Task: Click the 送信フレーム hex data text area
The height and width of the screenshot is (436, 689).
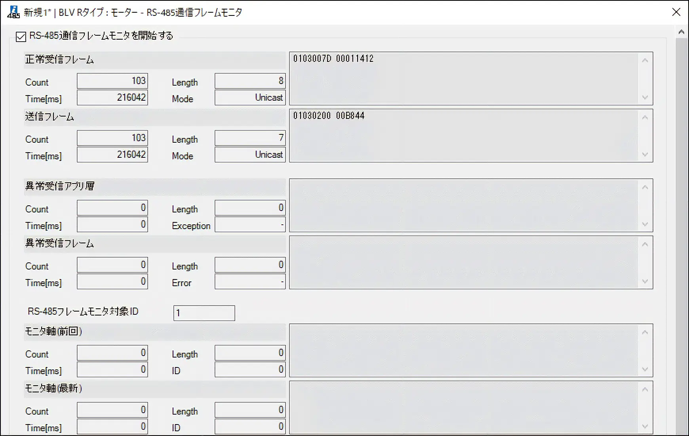Action: (463, 136)
